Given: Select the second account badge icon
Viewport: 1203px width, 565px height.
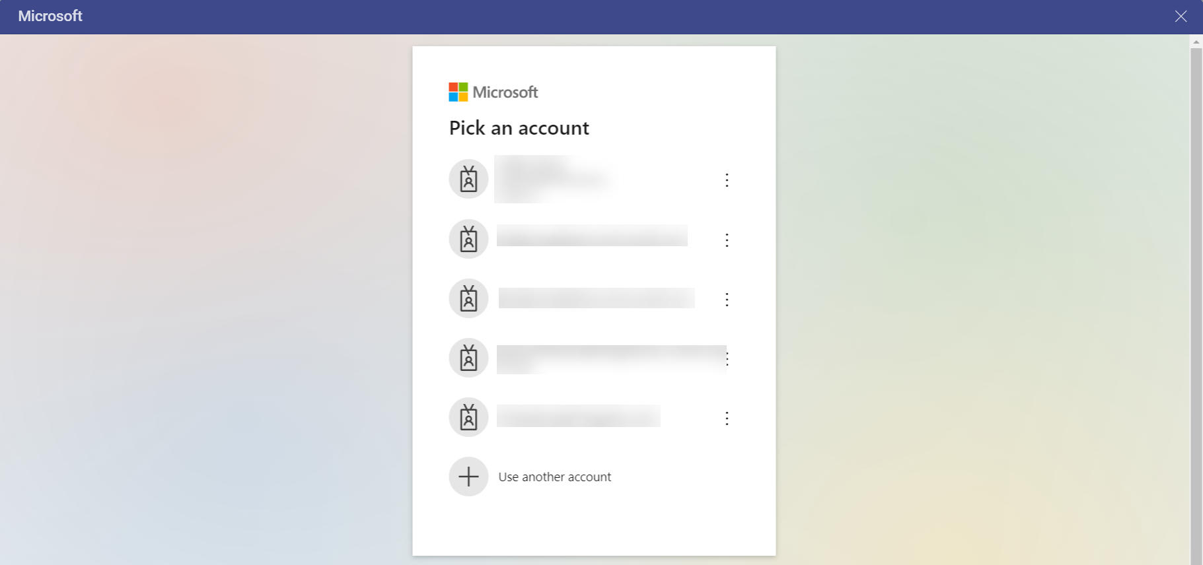Looking at the screenshot, I should coord(468,239).
